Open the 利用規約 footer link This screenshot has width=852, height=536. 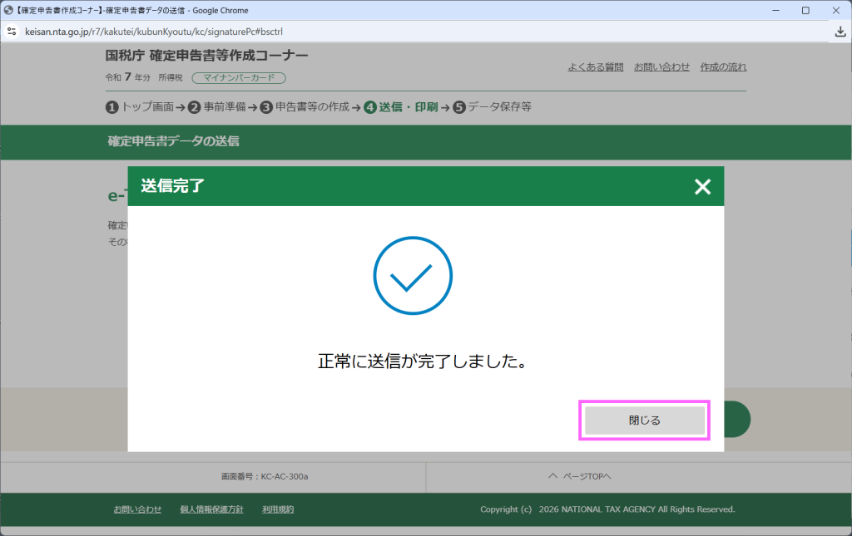(278, 509)
